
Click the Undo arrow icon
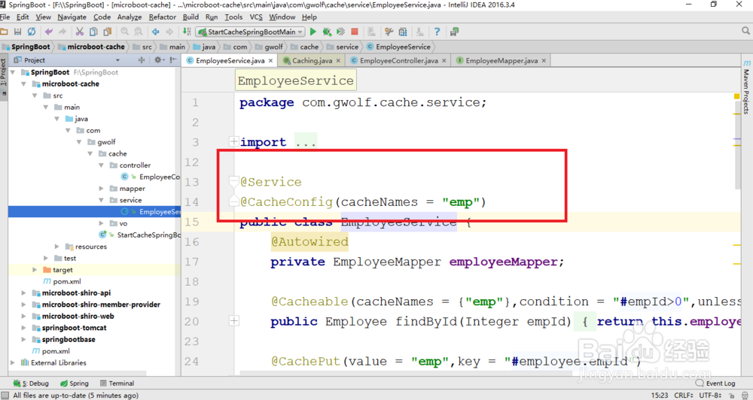[48, 32]
